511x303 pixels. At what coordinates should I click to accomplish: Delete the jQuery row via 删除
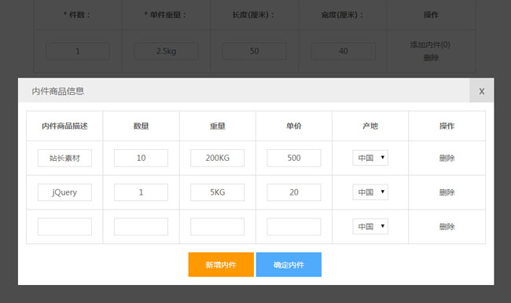[x=447, y=192]
